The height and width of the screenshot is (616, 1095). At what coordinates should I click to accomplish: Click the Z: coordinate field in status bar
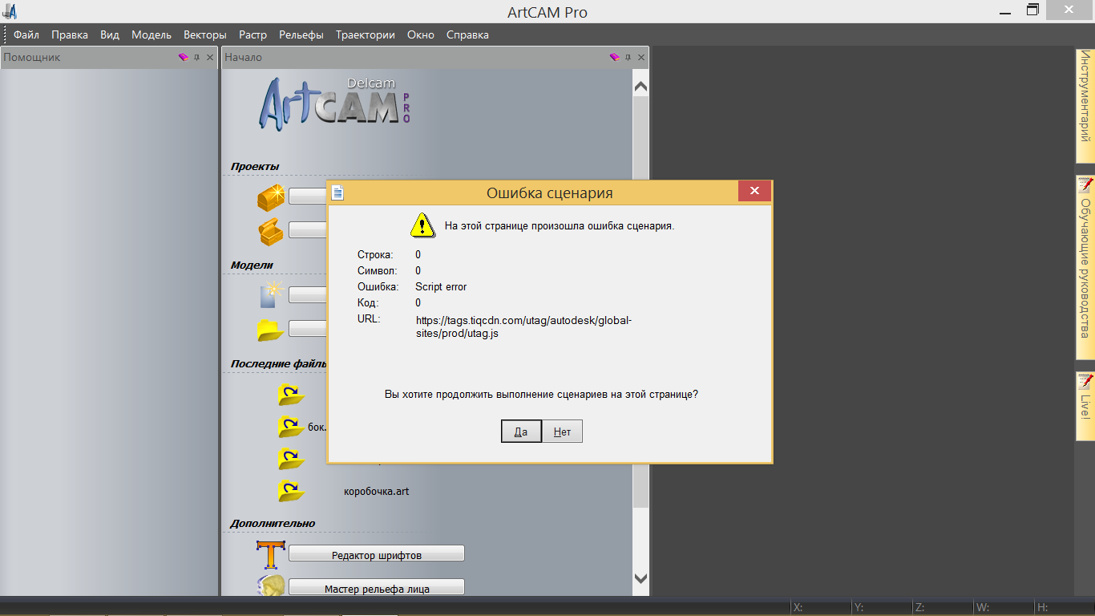pyautogui.click(x=942, y=608)
